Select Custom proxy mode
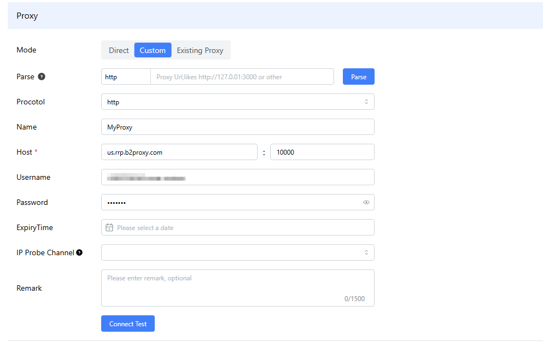The width and height of the screenshot is (543, 347). coord(153,50)
